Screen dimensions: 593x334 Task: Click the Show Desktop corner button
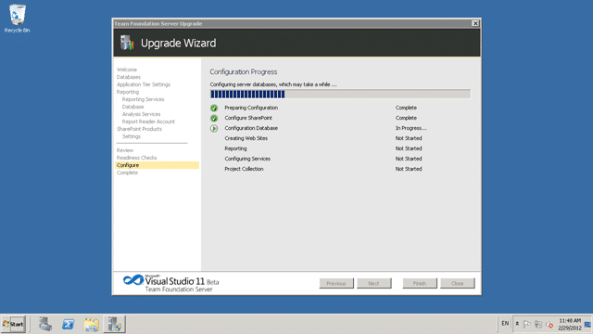(588, 324)
